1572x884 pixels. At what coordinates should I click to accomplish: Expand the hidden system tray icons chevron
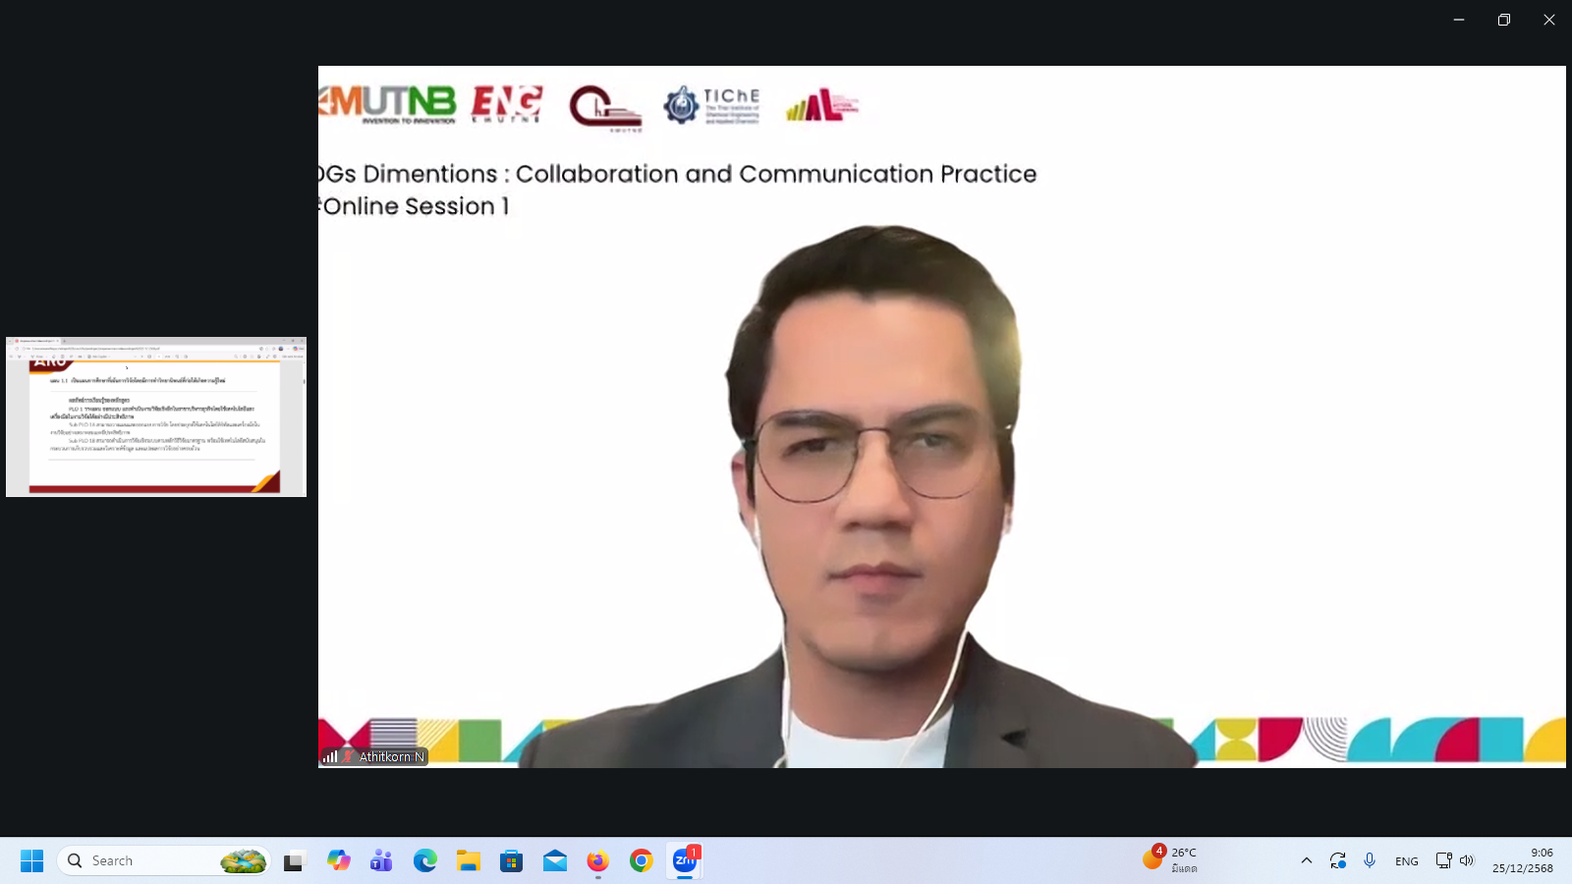[x=1307, y=861]
